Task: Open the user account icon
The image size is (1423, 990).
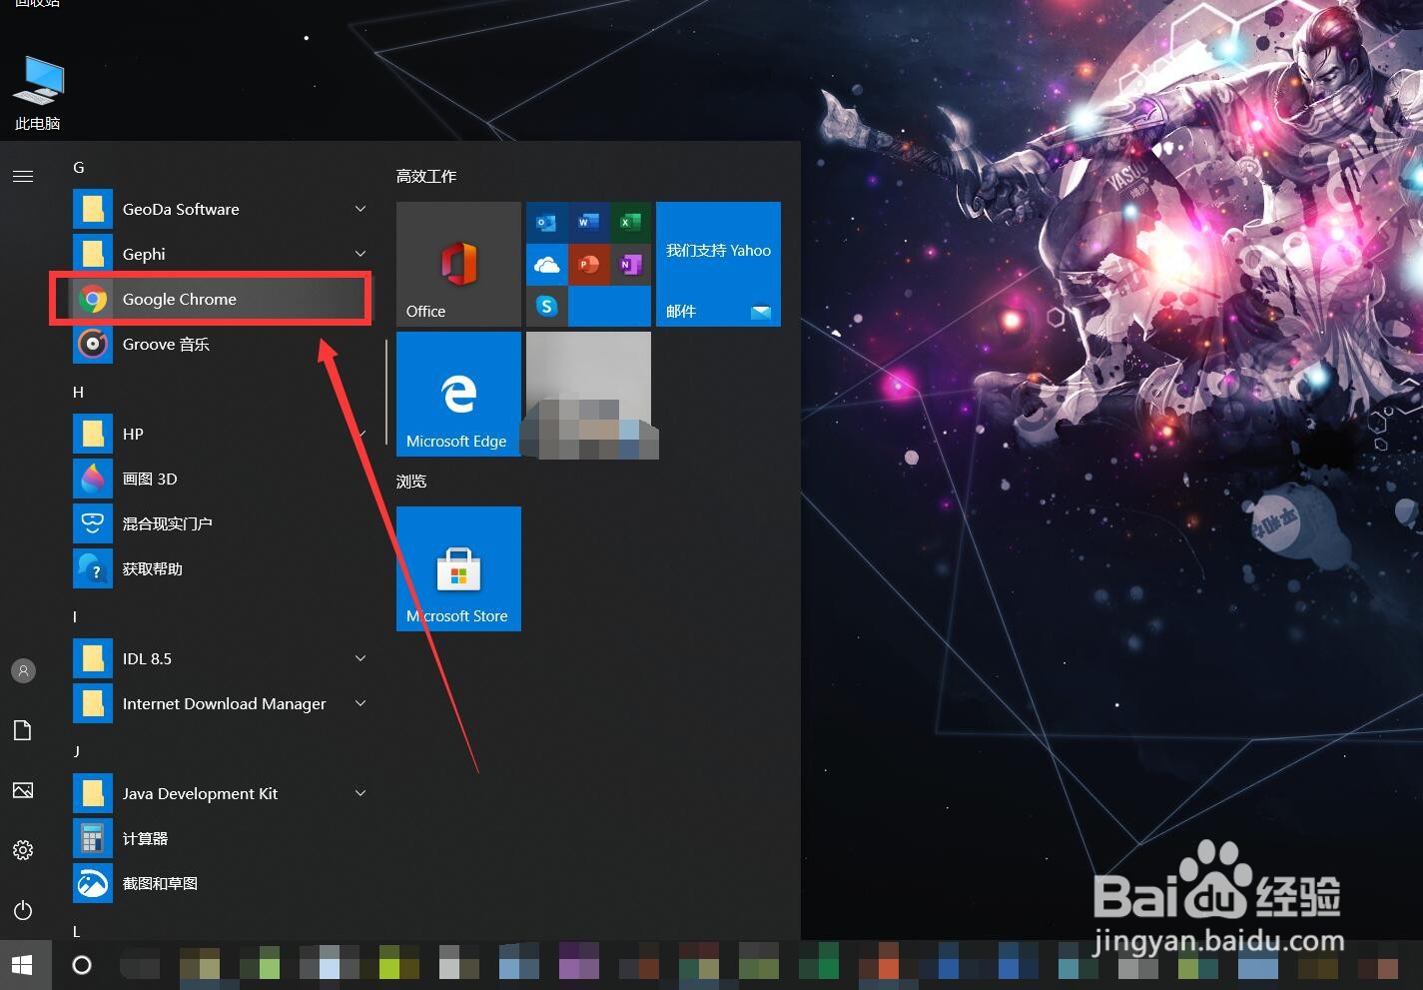Action: pos(23,670)
